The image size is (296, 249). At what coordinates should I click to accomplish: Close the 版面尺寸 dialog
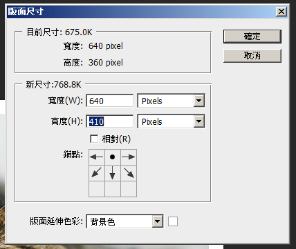pos(281,11)
